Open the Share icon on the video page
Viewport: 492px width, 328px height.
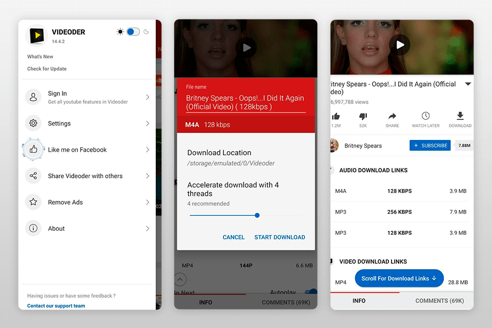[x=392, y=116]
